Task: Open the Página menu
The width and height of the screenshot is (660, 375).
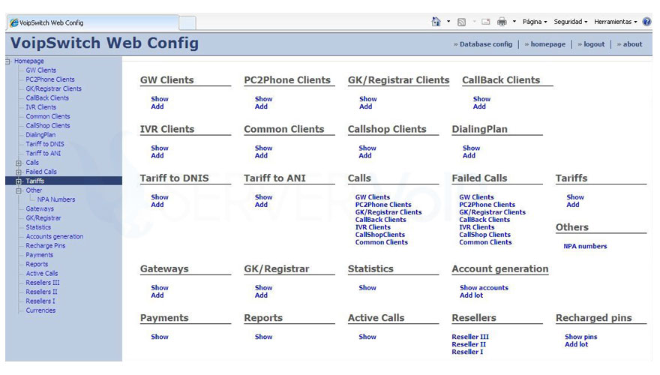Action: point(535,22)
